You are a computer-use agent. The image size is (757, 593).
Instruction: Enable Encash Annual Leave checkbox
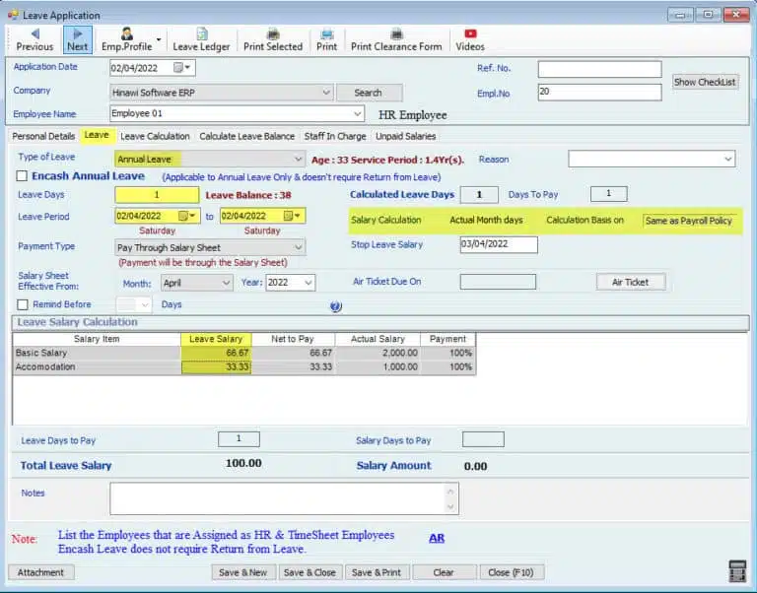coord(23,176)
